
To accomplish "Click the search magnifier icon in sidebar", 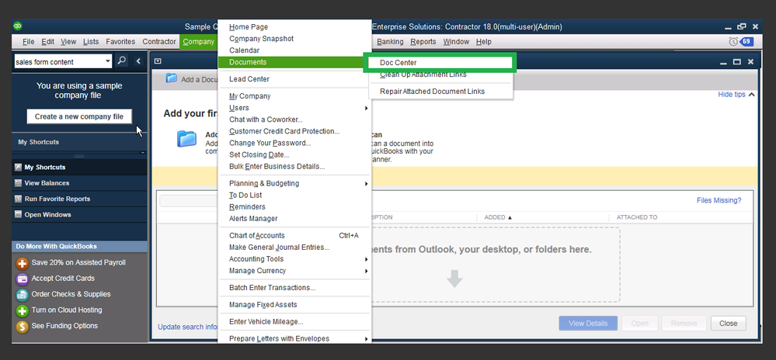I will pyautogui.click(x=121, y=61).
